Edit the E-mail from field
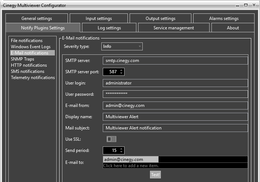Screen dimensions: 260x182 [x=175, y=106]
